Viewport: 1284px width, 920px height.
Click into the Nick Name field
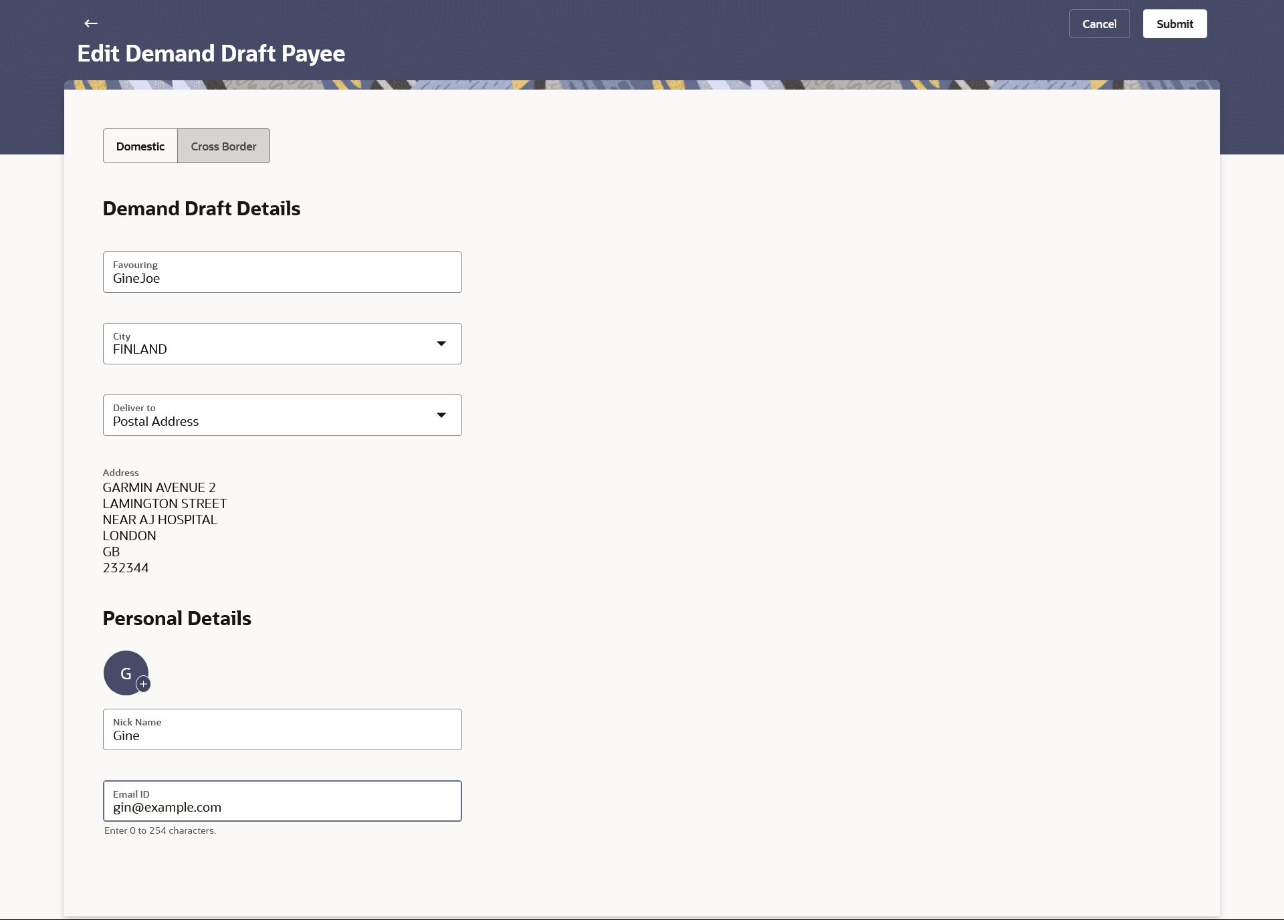282,730
